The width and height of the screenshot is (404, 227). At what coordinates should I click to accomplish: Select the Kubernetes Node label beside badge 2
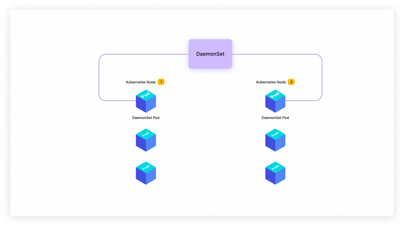[x=271, y=82]
